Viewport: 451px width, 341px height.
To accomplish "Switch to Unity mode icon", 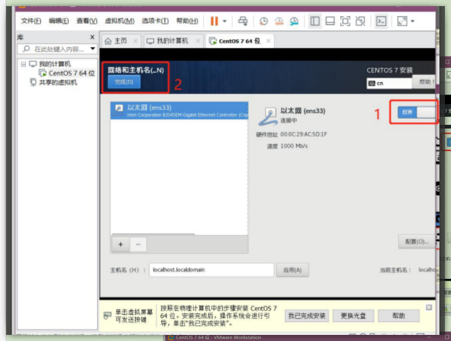I will coord(360,21).
